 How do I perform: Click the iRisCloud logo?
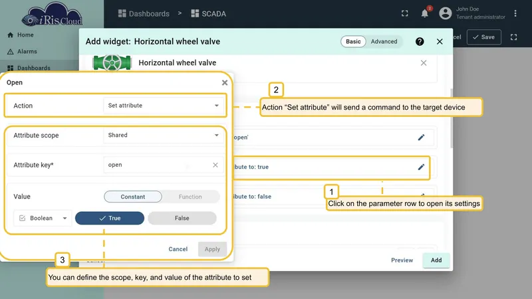(52, 15)
